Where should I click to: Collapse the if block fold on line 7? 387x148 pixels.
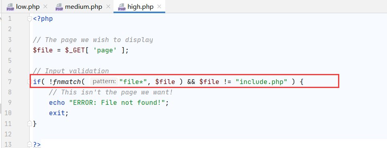click(30, 82)
